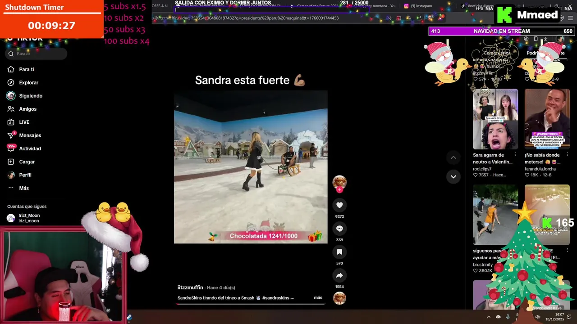Show hidden tray icons chevron

click(x=488, y=317)
